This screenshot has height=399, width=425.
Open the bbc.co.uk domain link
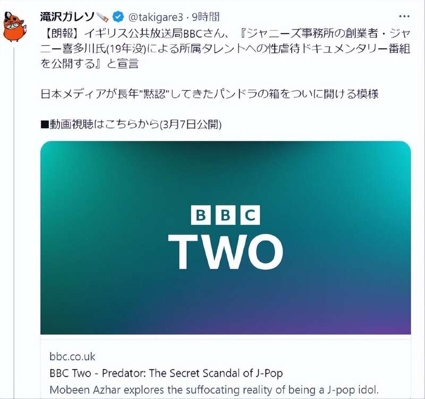pos(72,356)
